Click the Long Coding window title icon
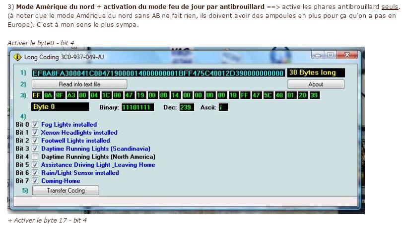The image size is (402, 229). click(x=17, y=57)
